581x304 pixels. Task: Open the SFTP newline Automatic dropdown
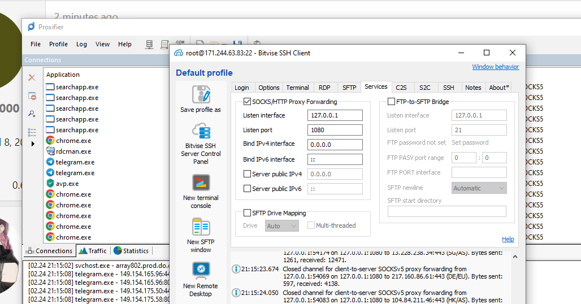[x=479, y=188]
